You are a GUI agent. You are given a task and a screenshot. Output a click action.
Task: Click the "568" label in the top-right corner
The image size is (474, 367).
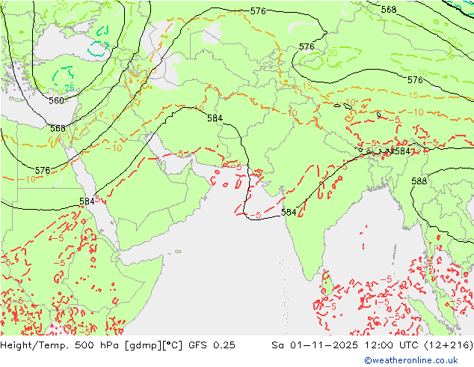389,10
